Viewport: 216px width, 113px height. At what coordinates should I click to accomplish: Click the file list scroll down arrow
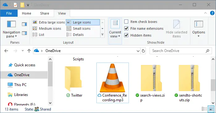213,103
